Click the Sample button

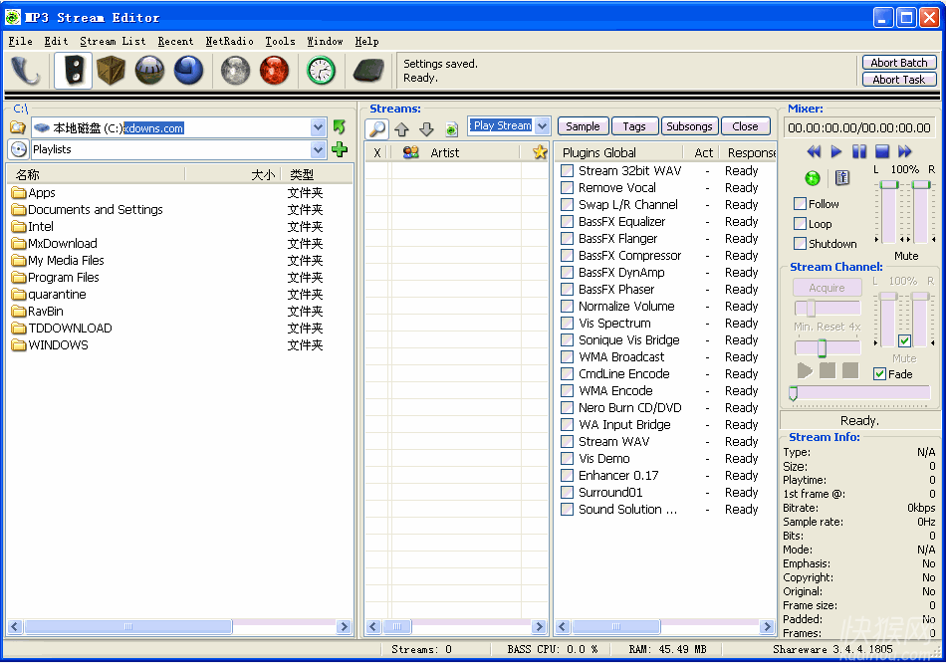(x=583, y=126)
